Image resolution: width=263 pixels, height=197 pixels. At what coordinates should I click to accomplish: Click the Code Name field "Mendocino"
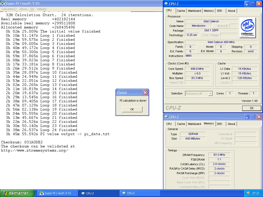click(x=199, y=26)
